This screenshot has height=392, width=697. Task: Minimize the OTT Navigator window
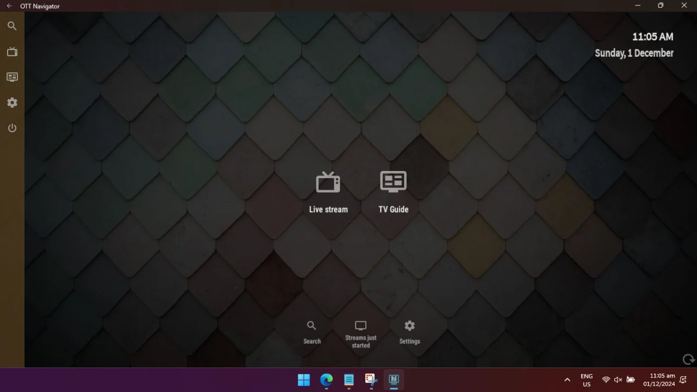(637, 5)
